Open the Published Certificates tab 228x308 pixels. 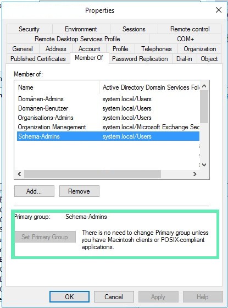pos(38,59)
